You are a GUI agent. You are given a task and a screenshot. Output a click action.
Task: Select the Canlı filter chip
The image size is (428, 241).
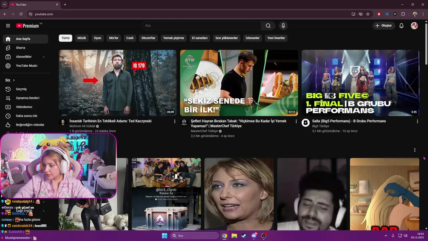click(130, 38)
